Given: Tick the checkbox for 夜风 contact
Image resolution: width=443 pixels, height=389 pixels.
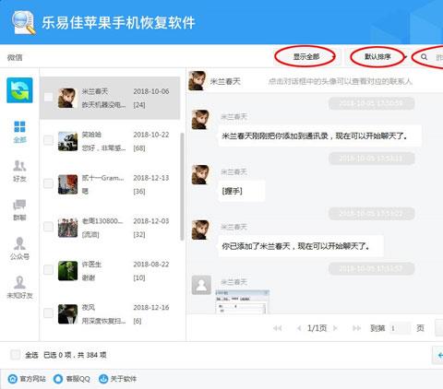Looking at the screenshot, I should click(48, 313).
